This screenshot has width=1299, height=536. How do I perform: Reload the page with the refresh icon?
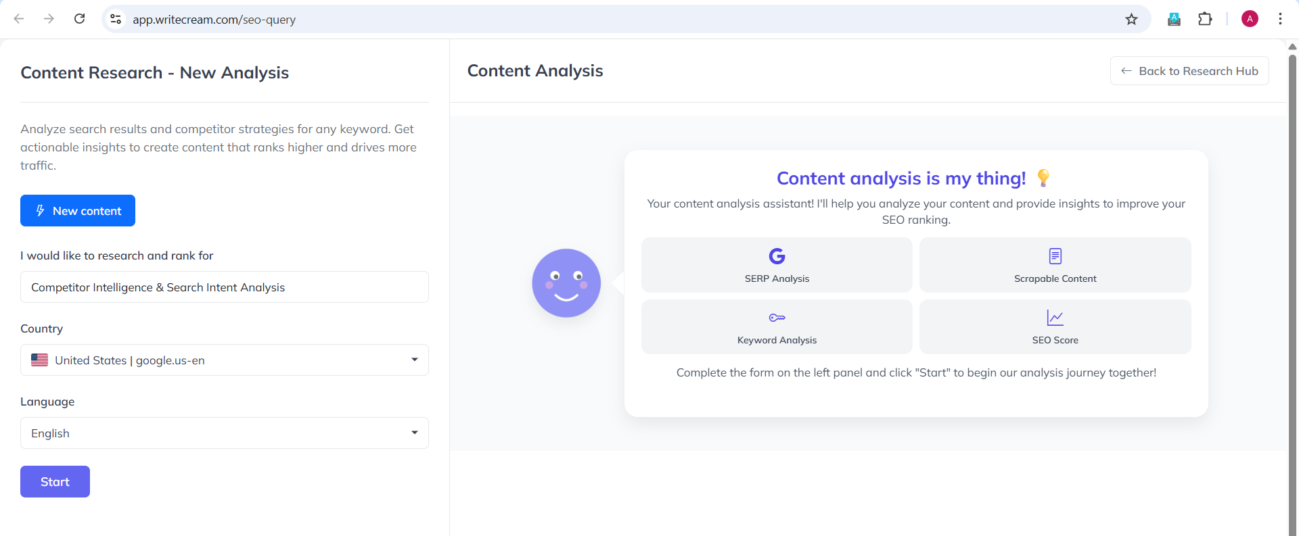pos(79,19)
